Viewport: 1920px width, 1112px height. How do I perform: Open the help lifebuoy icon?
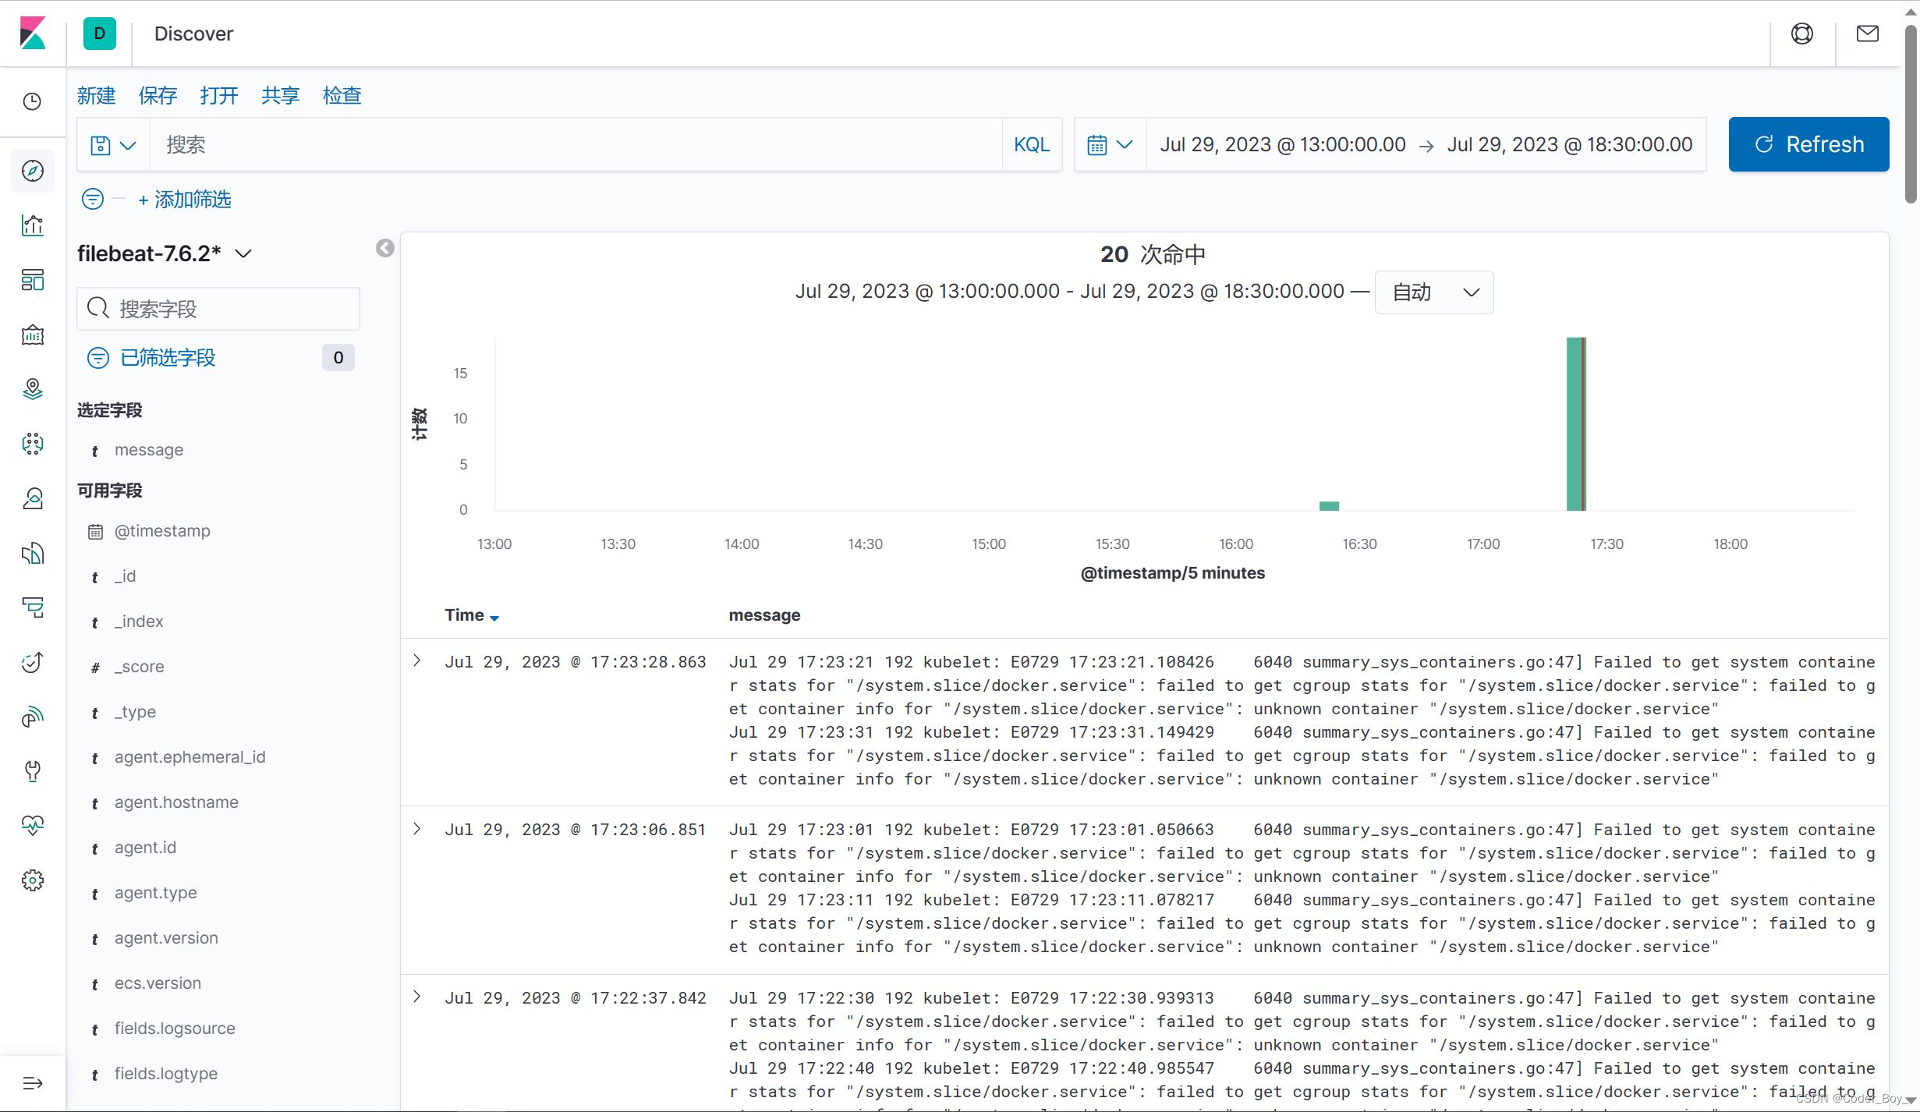(x=1802, y=34)
